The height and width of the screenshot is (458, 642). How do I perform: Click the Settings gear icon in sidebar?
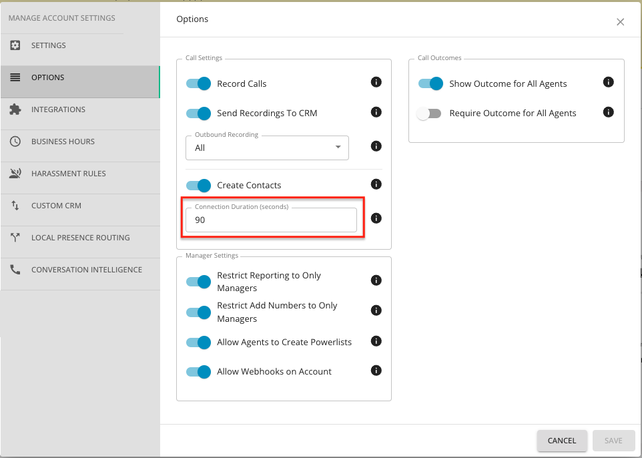click(x=15, y=45)
